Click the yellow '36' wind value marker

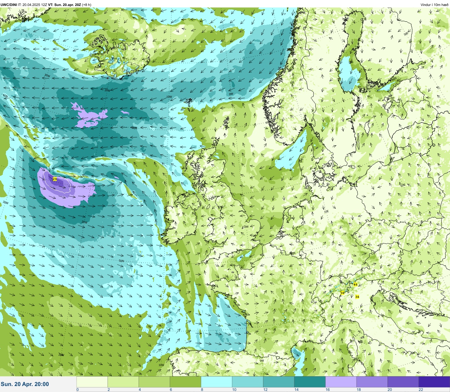342,293
